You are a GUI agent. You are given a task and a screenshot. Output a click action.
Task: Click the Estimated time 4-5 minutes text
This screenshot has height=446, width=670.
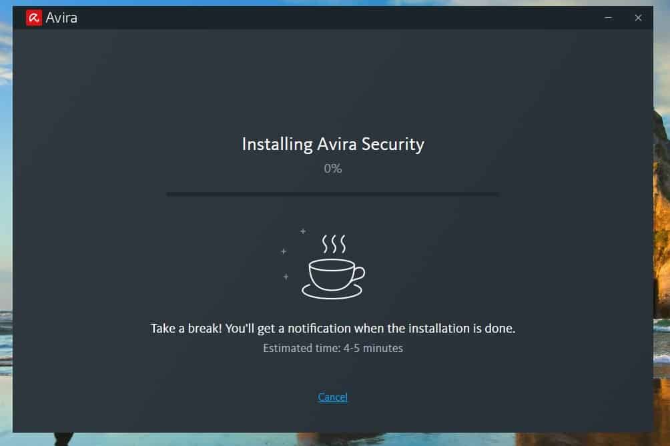pos(332,348)
